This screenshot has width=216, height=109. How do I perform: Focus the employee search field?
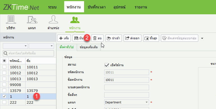pyautogui.click(x=28, y=53)
